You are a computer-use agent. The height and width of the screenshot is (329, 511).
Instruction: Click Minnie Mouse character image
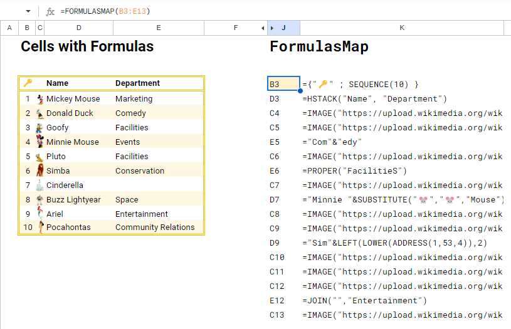tap(40, 142)
